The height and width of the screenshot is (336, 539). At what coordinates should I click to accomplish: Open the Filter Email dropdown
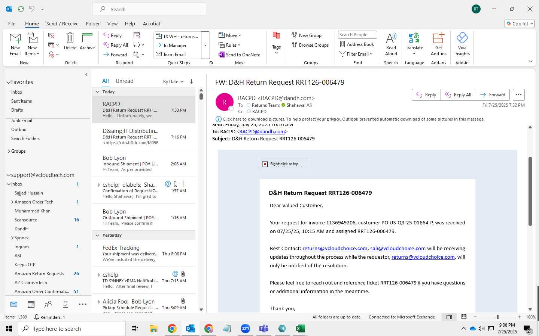click(x=356, y=54)
